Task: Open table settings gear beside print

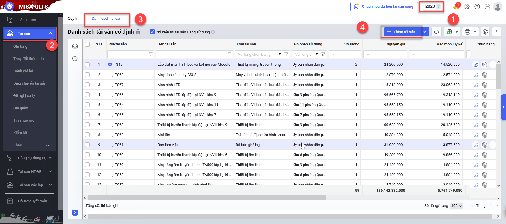Action: (485, 32)
